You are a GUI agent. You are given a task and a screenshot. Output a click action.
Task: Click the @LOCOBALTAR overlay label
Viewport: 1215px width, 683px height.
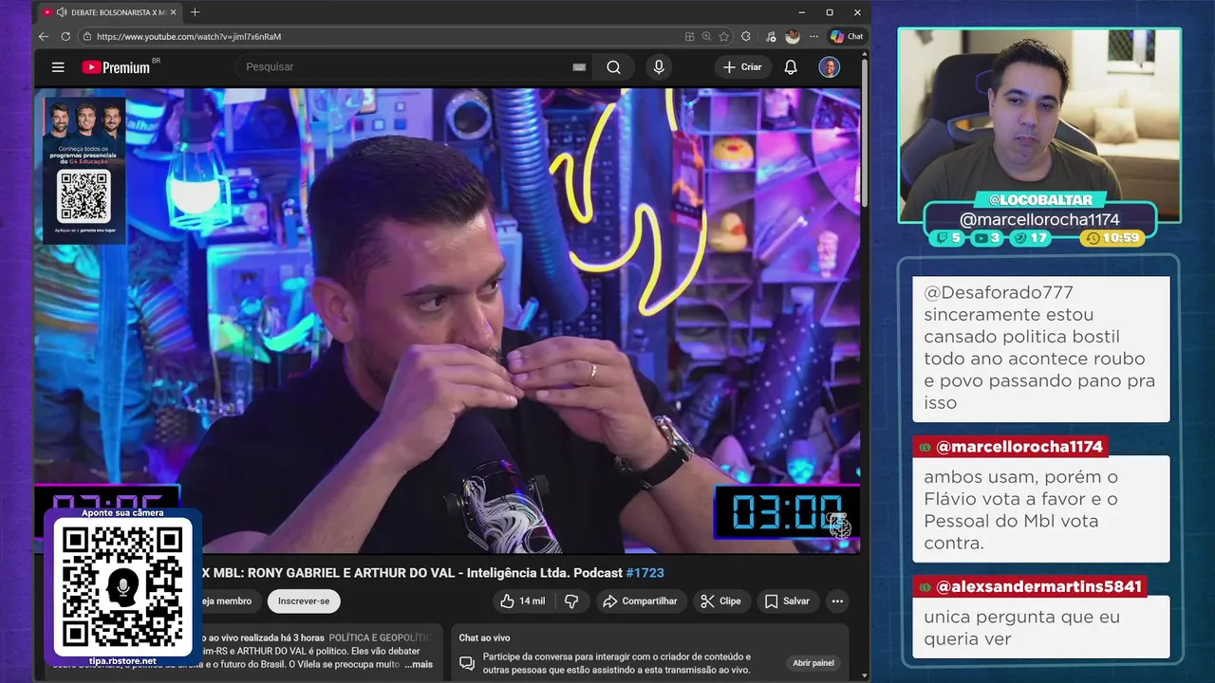coord(1040,200)
